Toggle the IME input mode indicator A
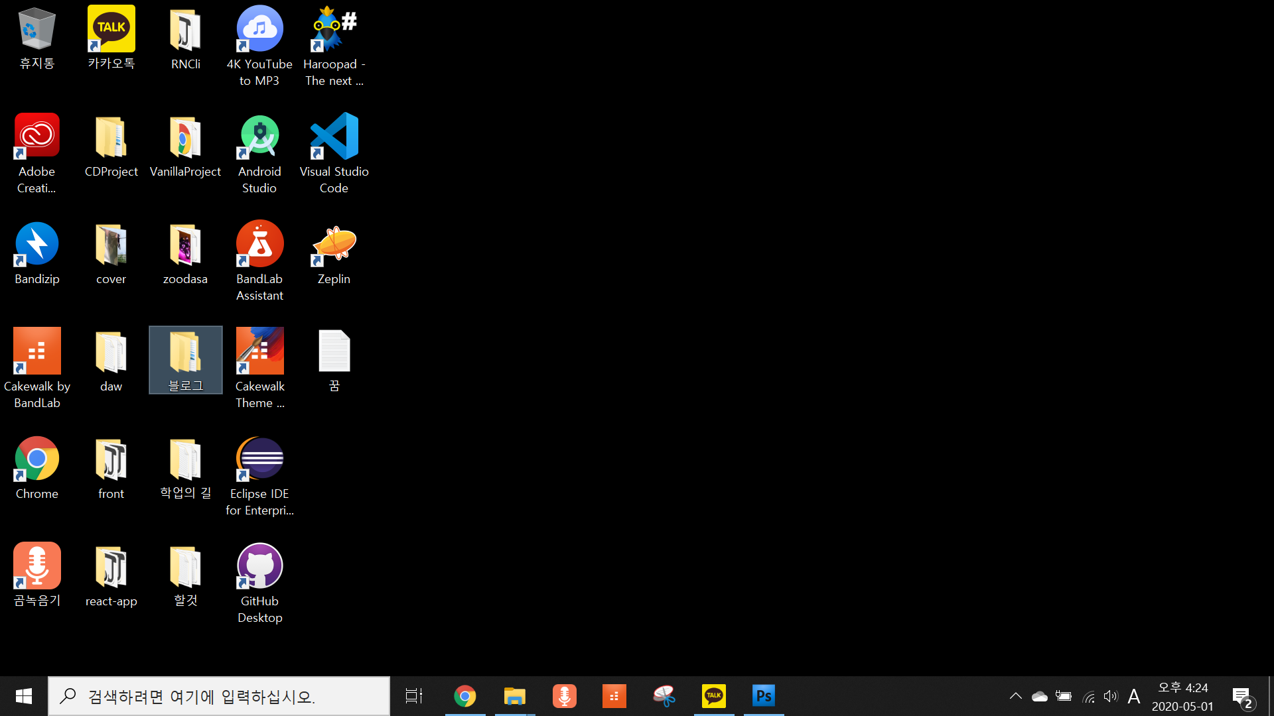Viewport: 1274px width, 716px height. point(1134,696)
